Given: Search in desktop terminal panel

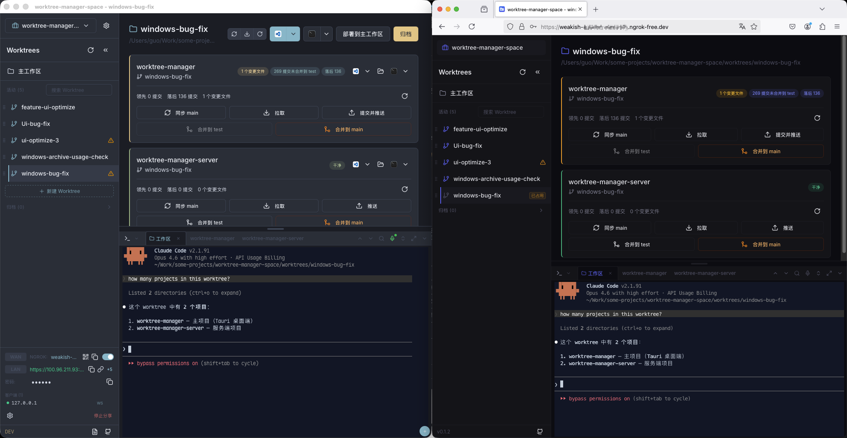Looking at the screenshot, I should 382,238.
